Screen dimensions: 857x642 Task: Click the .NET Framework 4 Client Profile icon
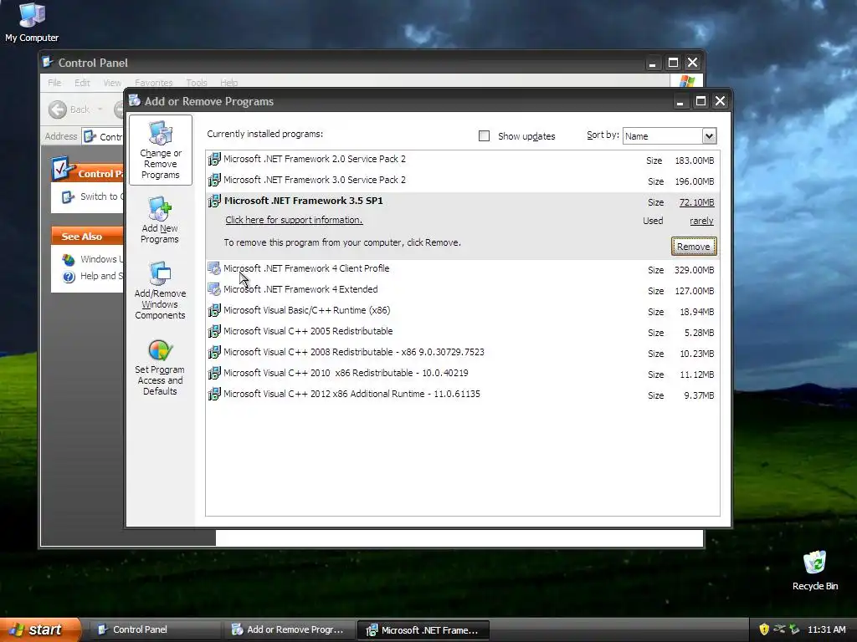[x=214, y=268]
